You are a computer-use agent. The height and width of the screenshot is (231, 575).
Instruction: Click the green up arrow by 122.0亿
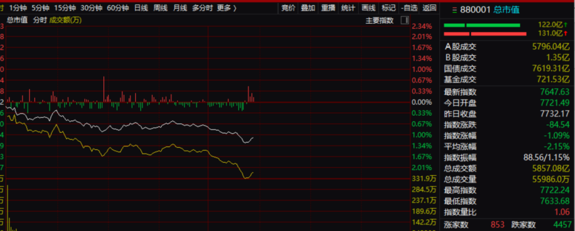[566, 25]
